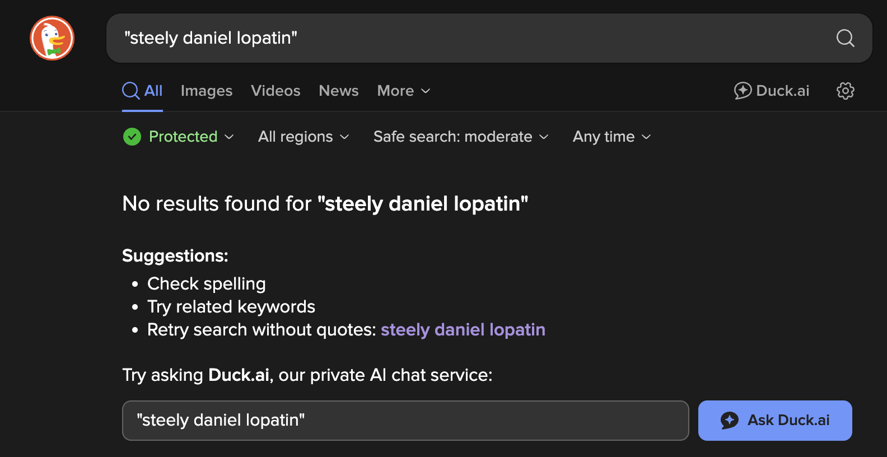Open the Any time filter dropdown
887x457 pixels.
click(611, 137)
